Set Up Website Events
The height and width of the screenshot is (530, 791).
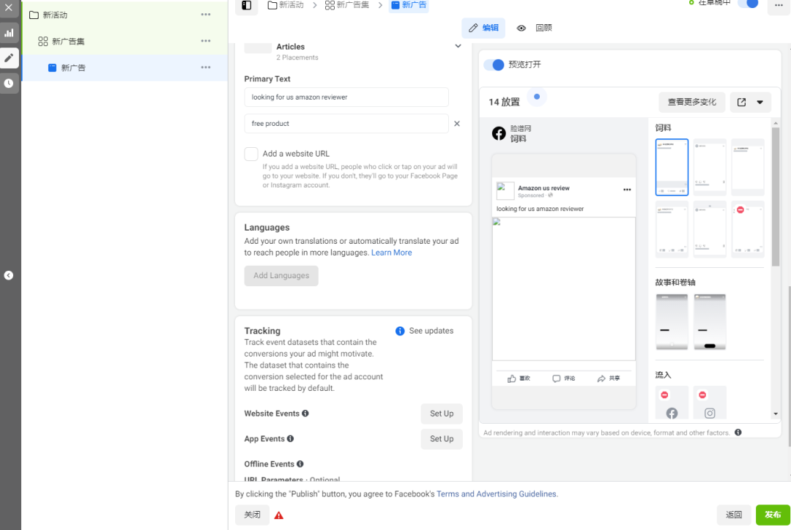(x=442, y=414)
